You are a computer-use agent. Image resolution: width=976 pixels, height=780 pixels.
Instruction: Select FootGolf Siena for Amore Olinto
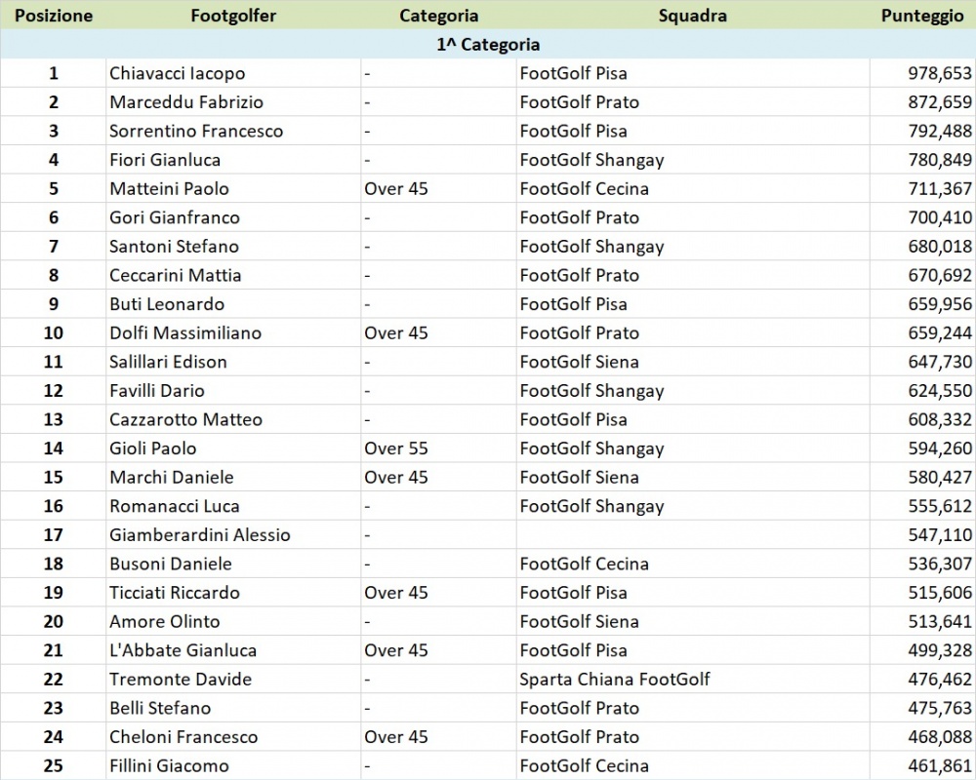(x=693, y=621)
